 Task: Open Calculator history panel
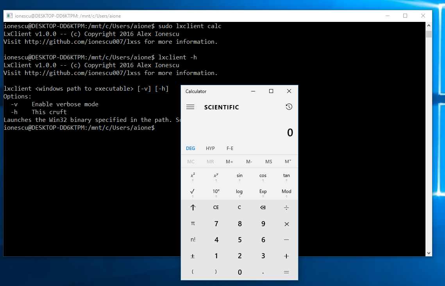coord(289,107)
